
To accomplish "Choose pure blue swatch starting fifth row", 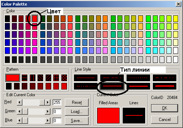I will [x=7, y=50].
